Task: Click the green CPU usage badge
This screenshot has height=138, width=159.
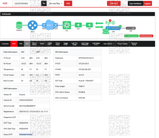Action: click(106, 30)
